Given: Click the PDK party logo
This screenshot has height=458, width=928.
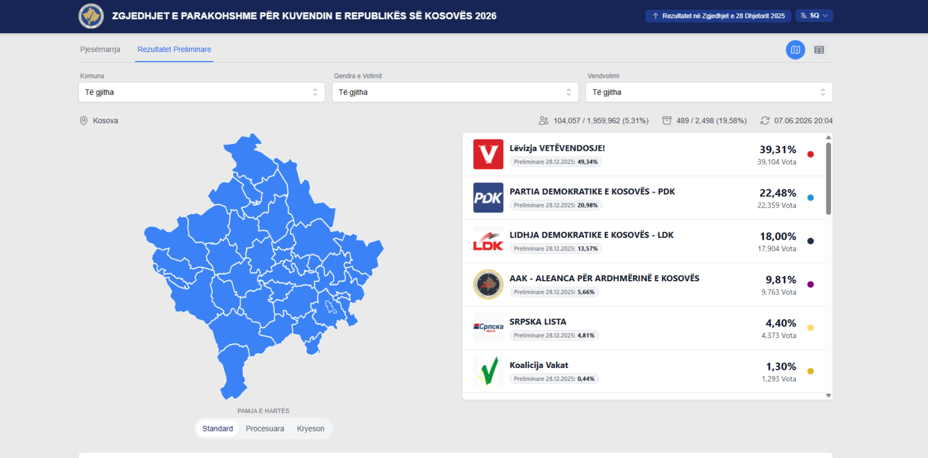Looking at the screenshot, I should tap(488, 198).
